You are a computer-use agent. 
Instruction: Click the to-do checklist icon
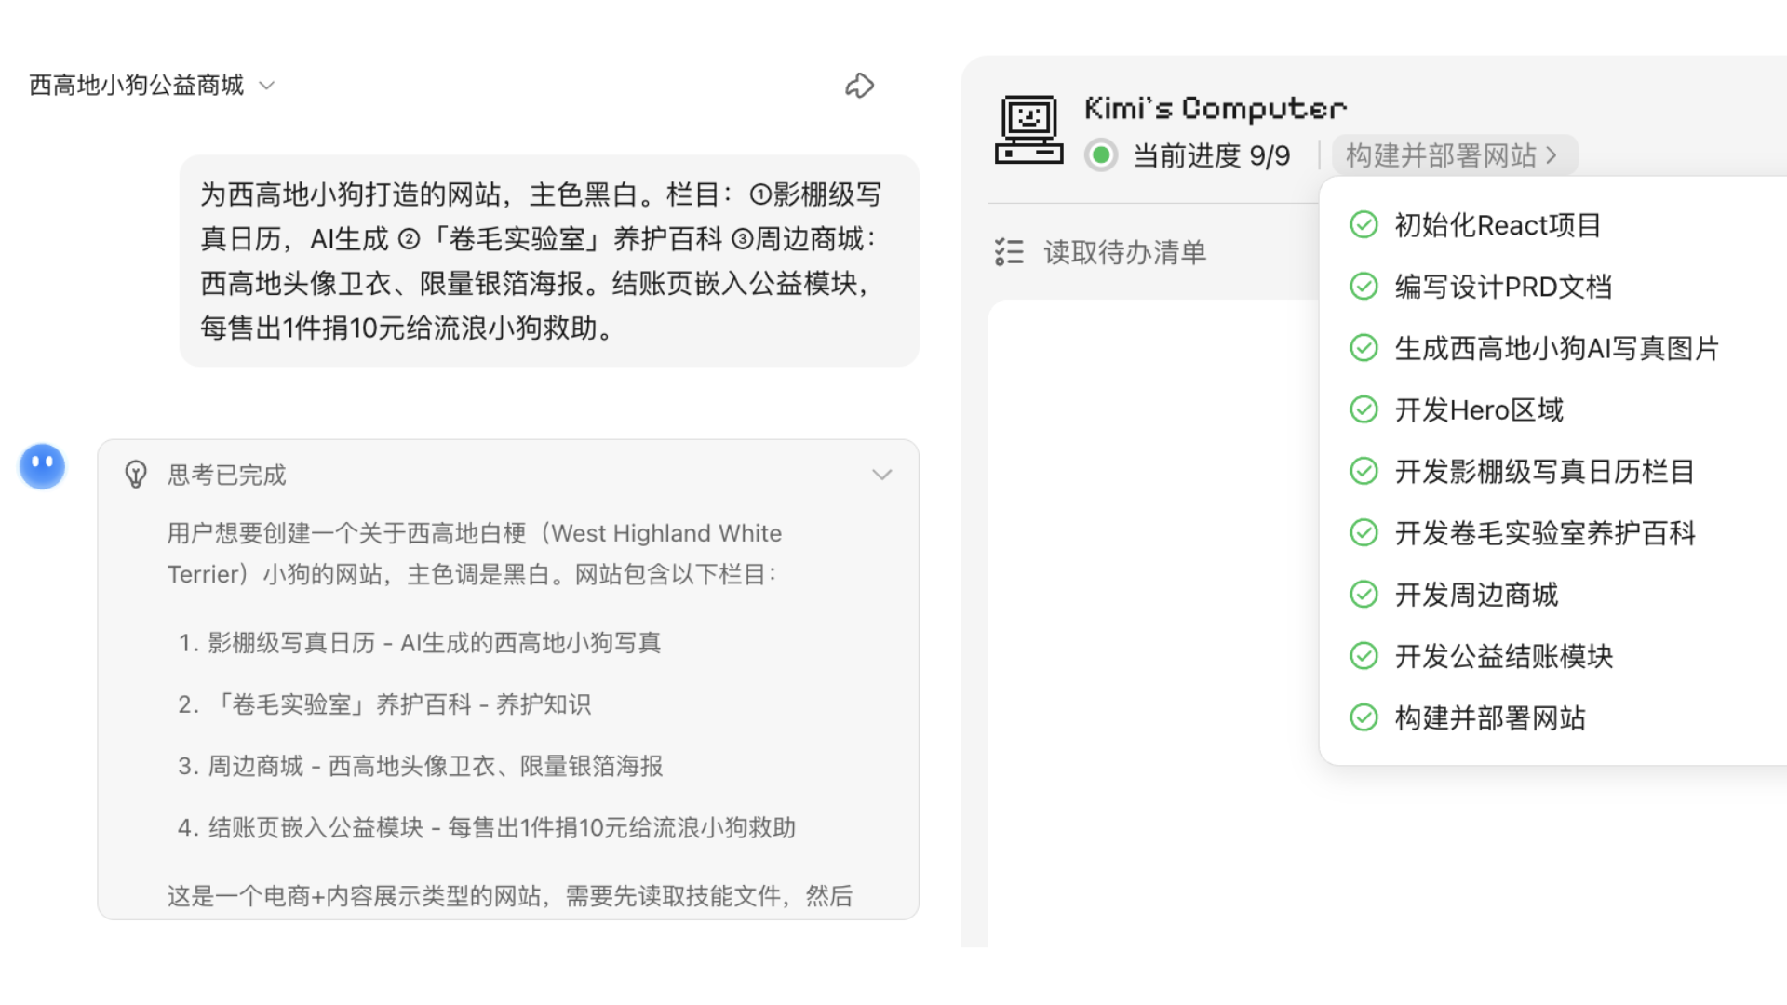pos(1009,252)
